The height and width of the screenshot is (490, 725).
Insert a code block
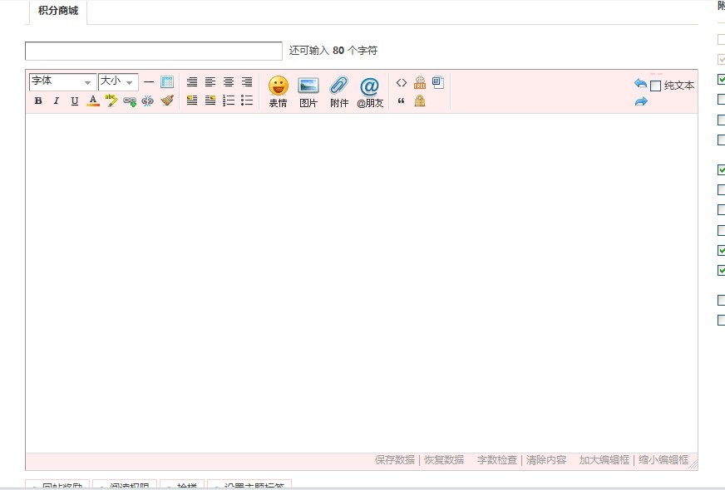pyautogui.click(x=402, y=82)
